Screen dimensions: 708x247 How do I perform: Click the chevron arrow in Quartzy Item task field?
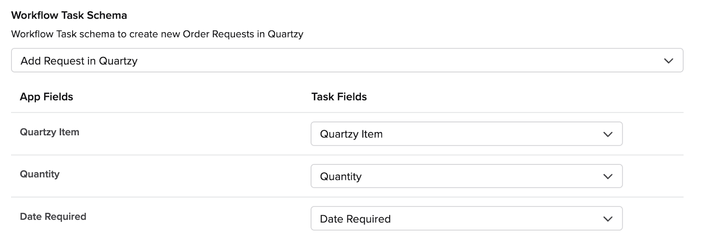click(608, 134)
